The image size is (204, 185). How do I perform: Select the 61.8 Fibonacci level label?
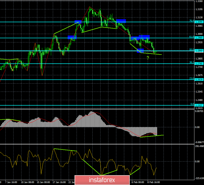click(191, 36)
